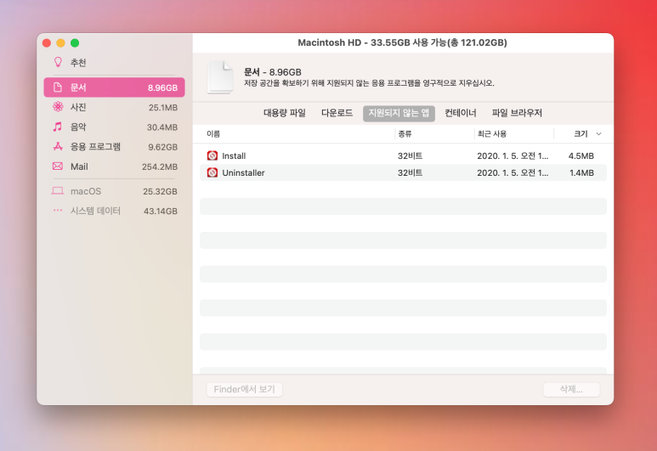Click 32비트 in the Install row
The height and width of the screenshot is (451, 657).
pyautogui.click(x=410, y=155)
